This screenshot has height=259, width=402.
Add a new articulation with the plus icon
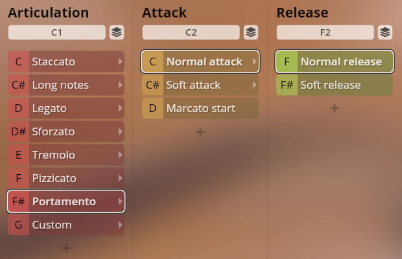pyautogui.click(x=65, y=248)
